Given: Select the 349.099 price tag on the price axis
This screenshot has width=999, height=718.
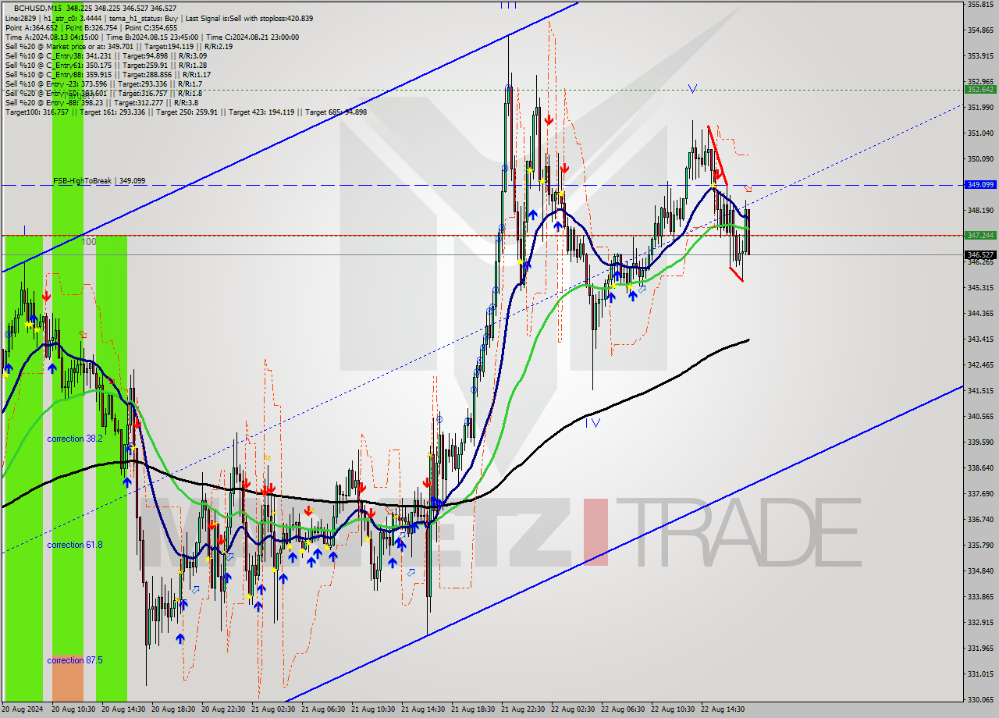Looking at the screenshot, I should coord(980,185).
